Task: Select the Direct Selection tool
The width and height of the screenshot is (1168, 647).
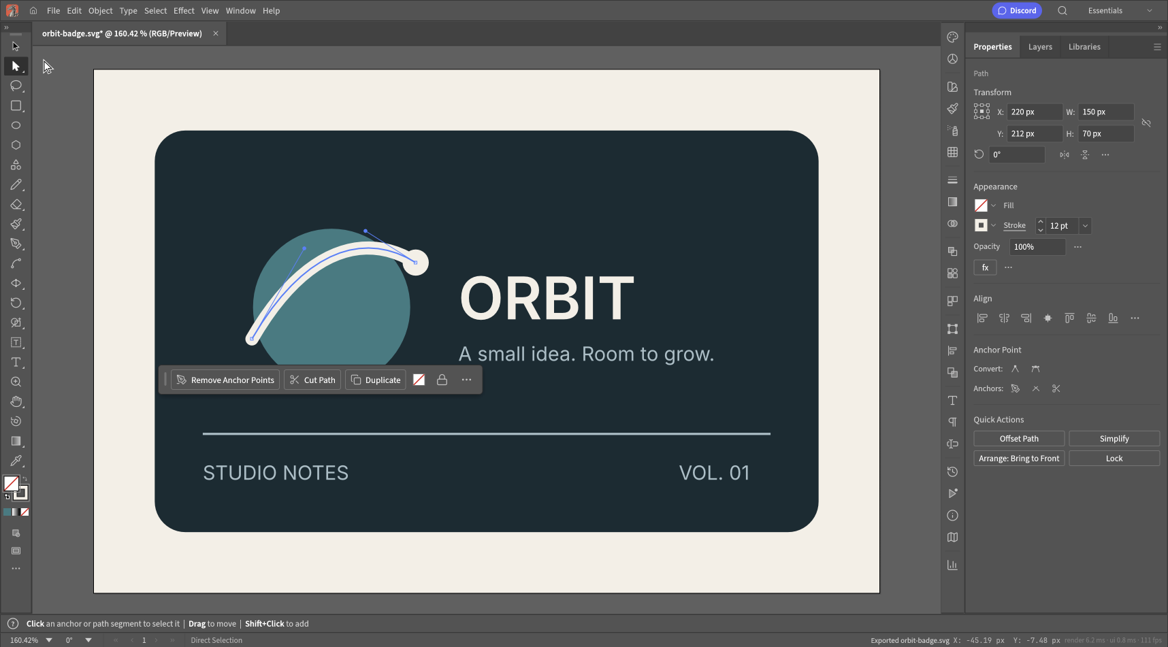Action: pos(16,66)
